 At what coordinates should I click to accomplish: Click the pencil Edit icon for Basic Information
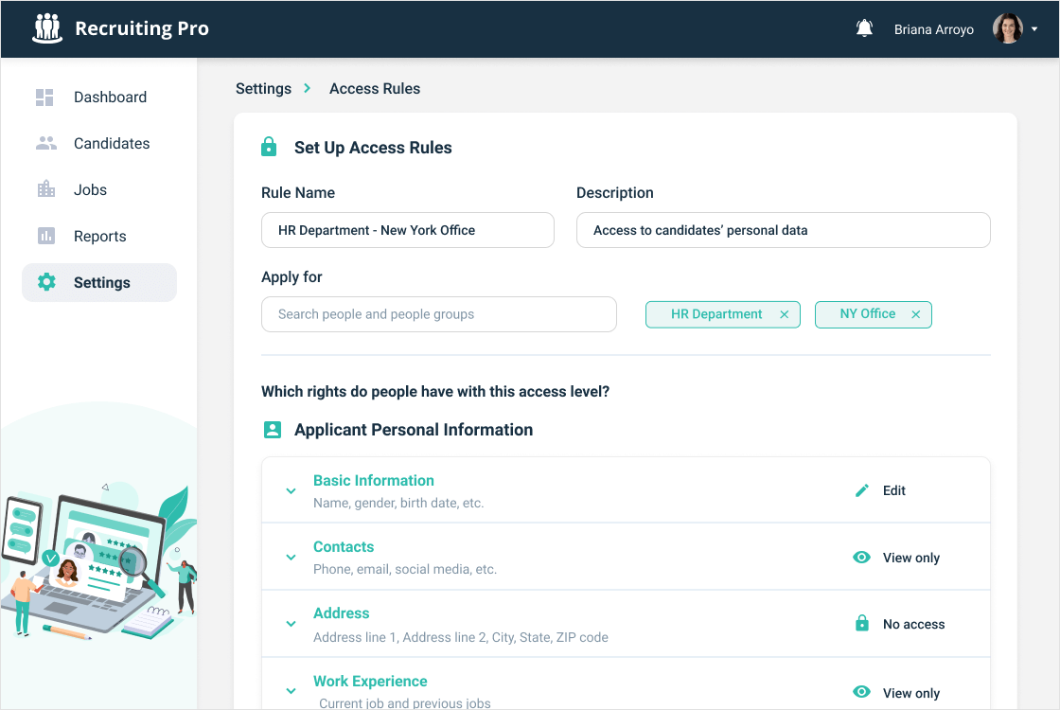[x=861, y=490]
